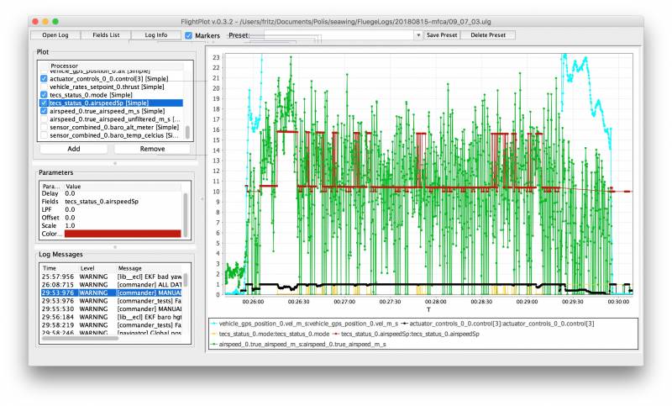
Task: Open the Preset dropdown arrow
Action: [x=418, y=36]
